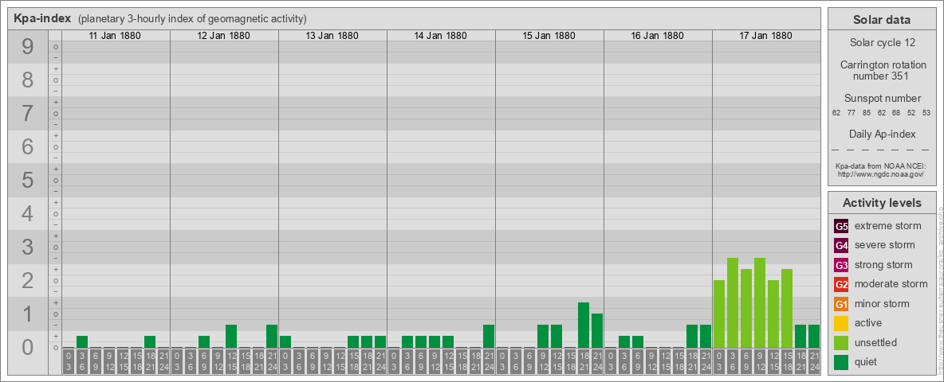The image size is (944, 382).
Task: Select the 16 Jan 1880 date header
Action: tap(657, 36)
